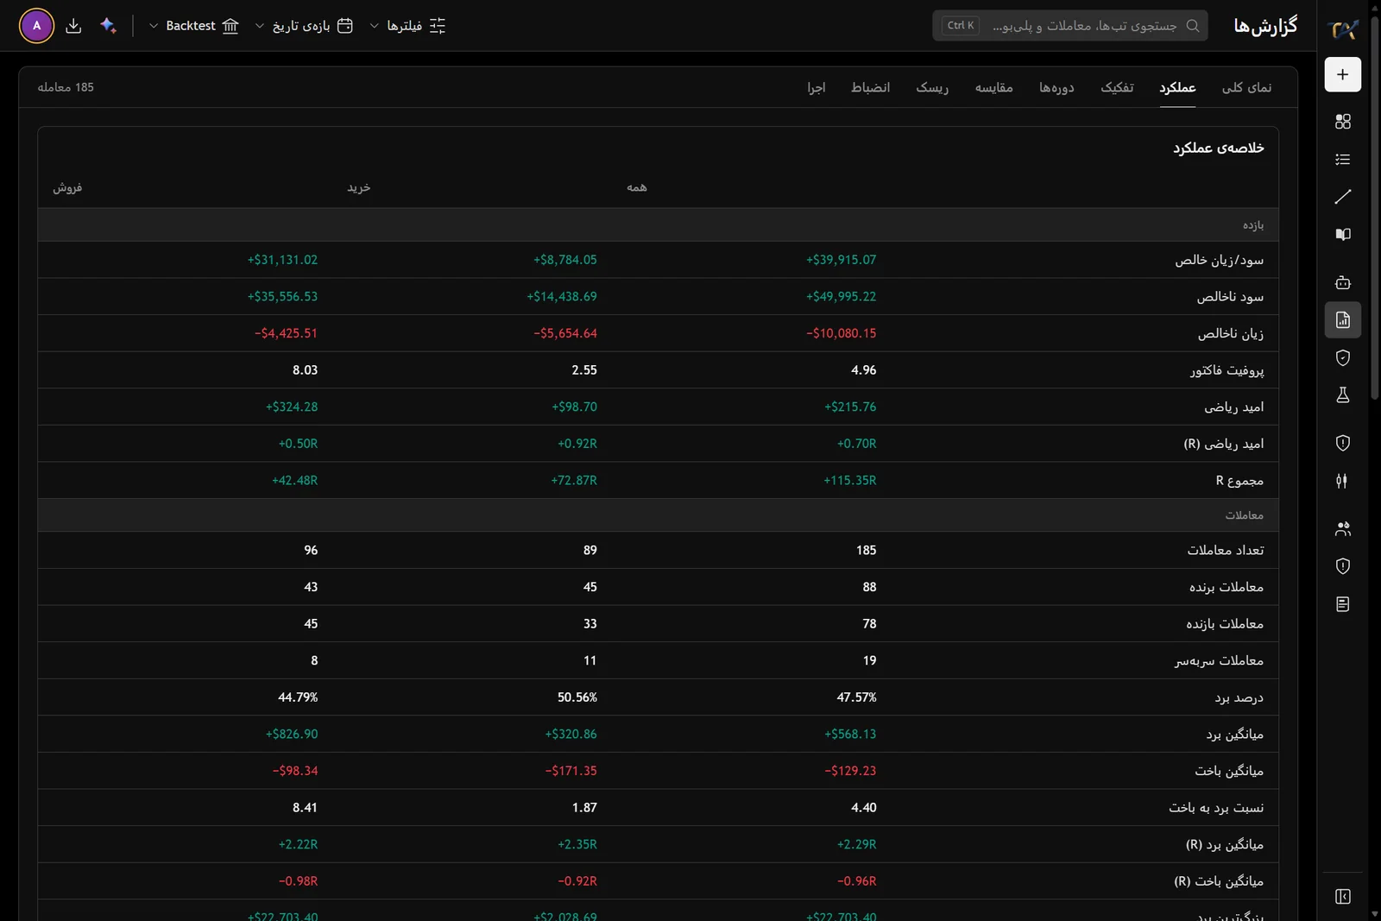The width and height of the screenshot is (1381, 921).
Task: Click the plus button in the sidebar
Action: (1342, 75)
